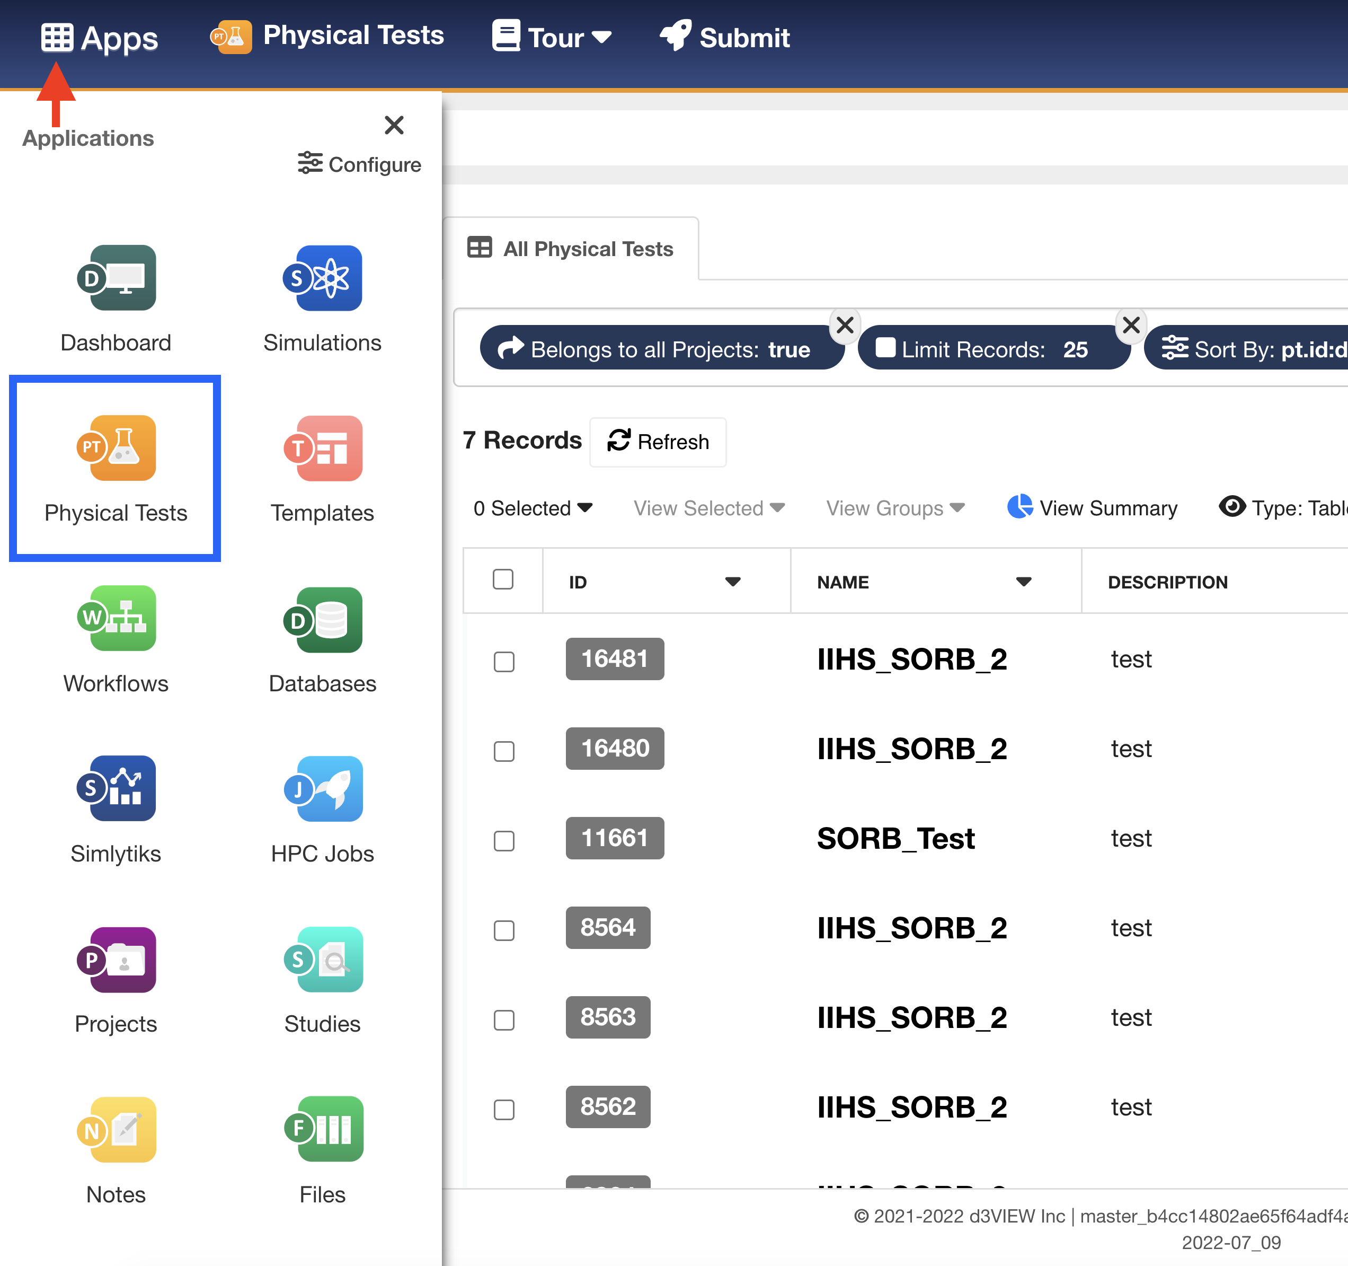Click the Submit rocket icon
The height and width of the screenshot is (1266, 1348).
click(676, 36)
